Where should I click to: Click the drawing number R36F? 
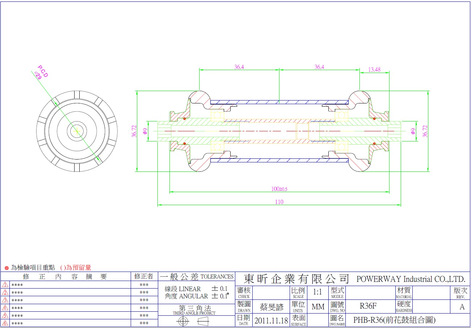[x=368, y=306]
